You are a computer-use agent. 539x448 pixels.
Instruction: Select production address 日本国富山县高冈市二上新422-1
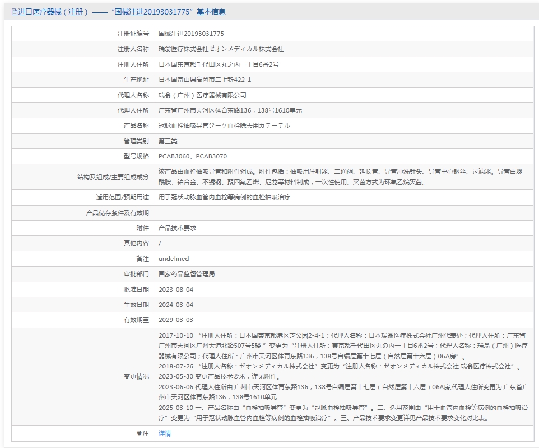(205, 80)
